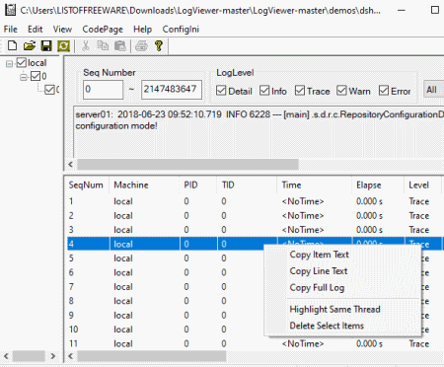This screenshot has width=444, height=367.
Task: Click the Print toolbar icon
Action: coord(141,45)
